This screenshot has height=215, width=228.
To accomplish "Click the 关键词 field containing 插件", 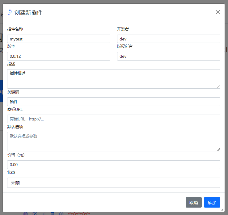I will [x=114, y=102].
